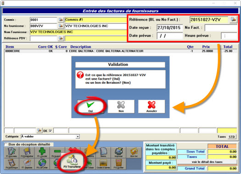Click Annuler in Validation dialog
The width and height of the screenshot is (241, 174).
[x=151, y=107]
